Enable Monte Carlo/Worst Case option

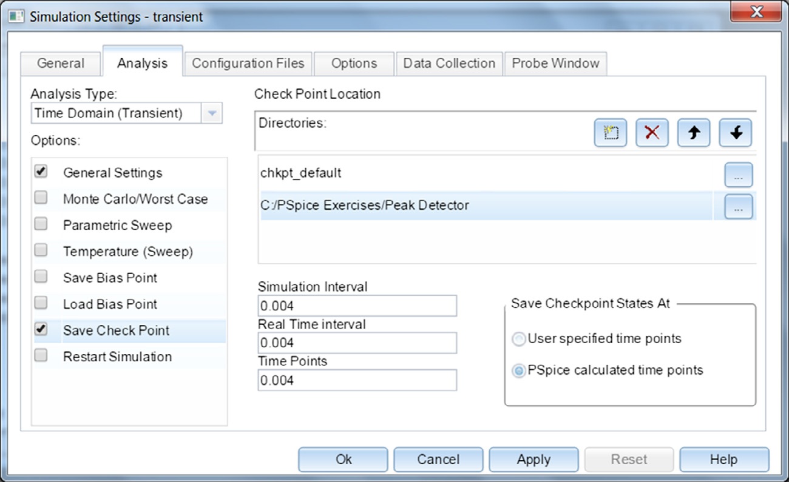(x=41, y=198)
